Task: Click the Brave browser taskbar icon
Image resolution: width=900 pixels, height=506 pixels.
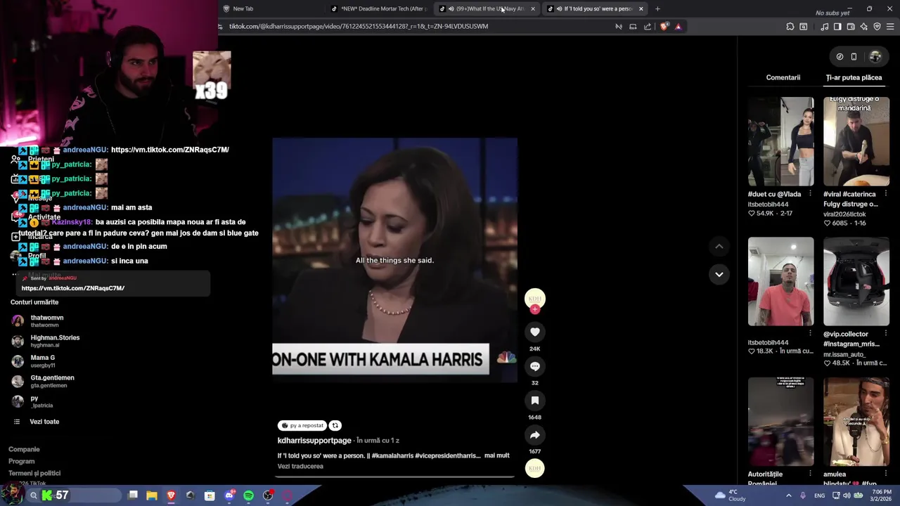Action: point(171,495)
